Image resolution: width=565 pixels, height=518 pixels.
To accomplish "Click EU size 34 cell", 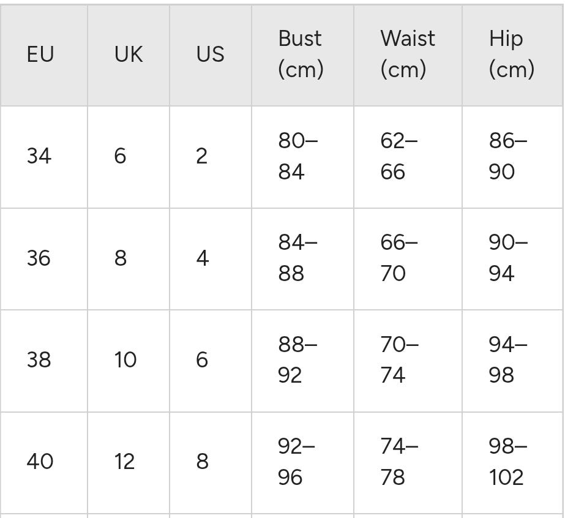I will pos(39,156).
